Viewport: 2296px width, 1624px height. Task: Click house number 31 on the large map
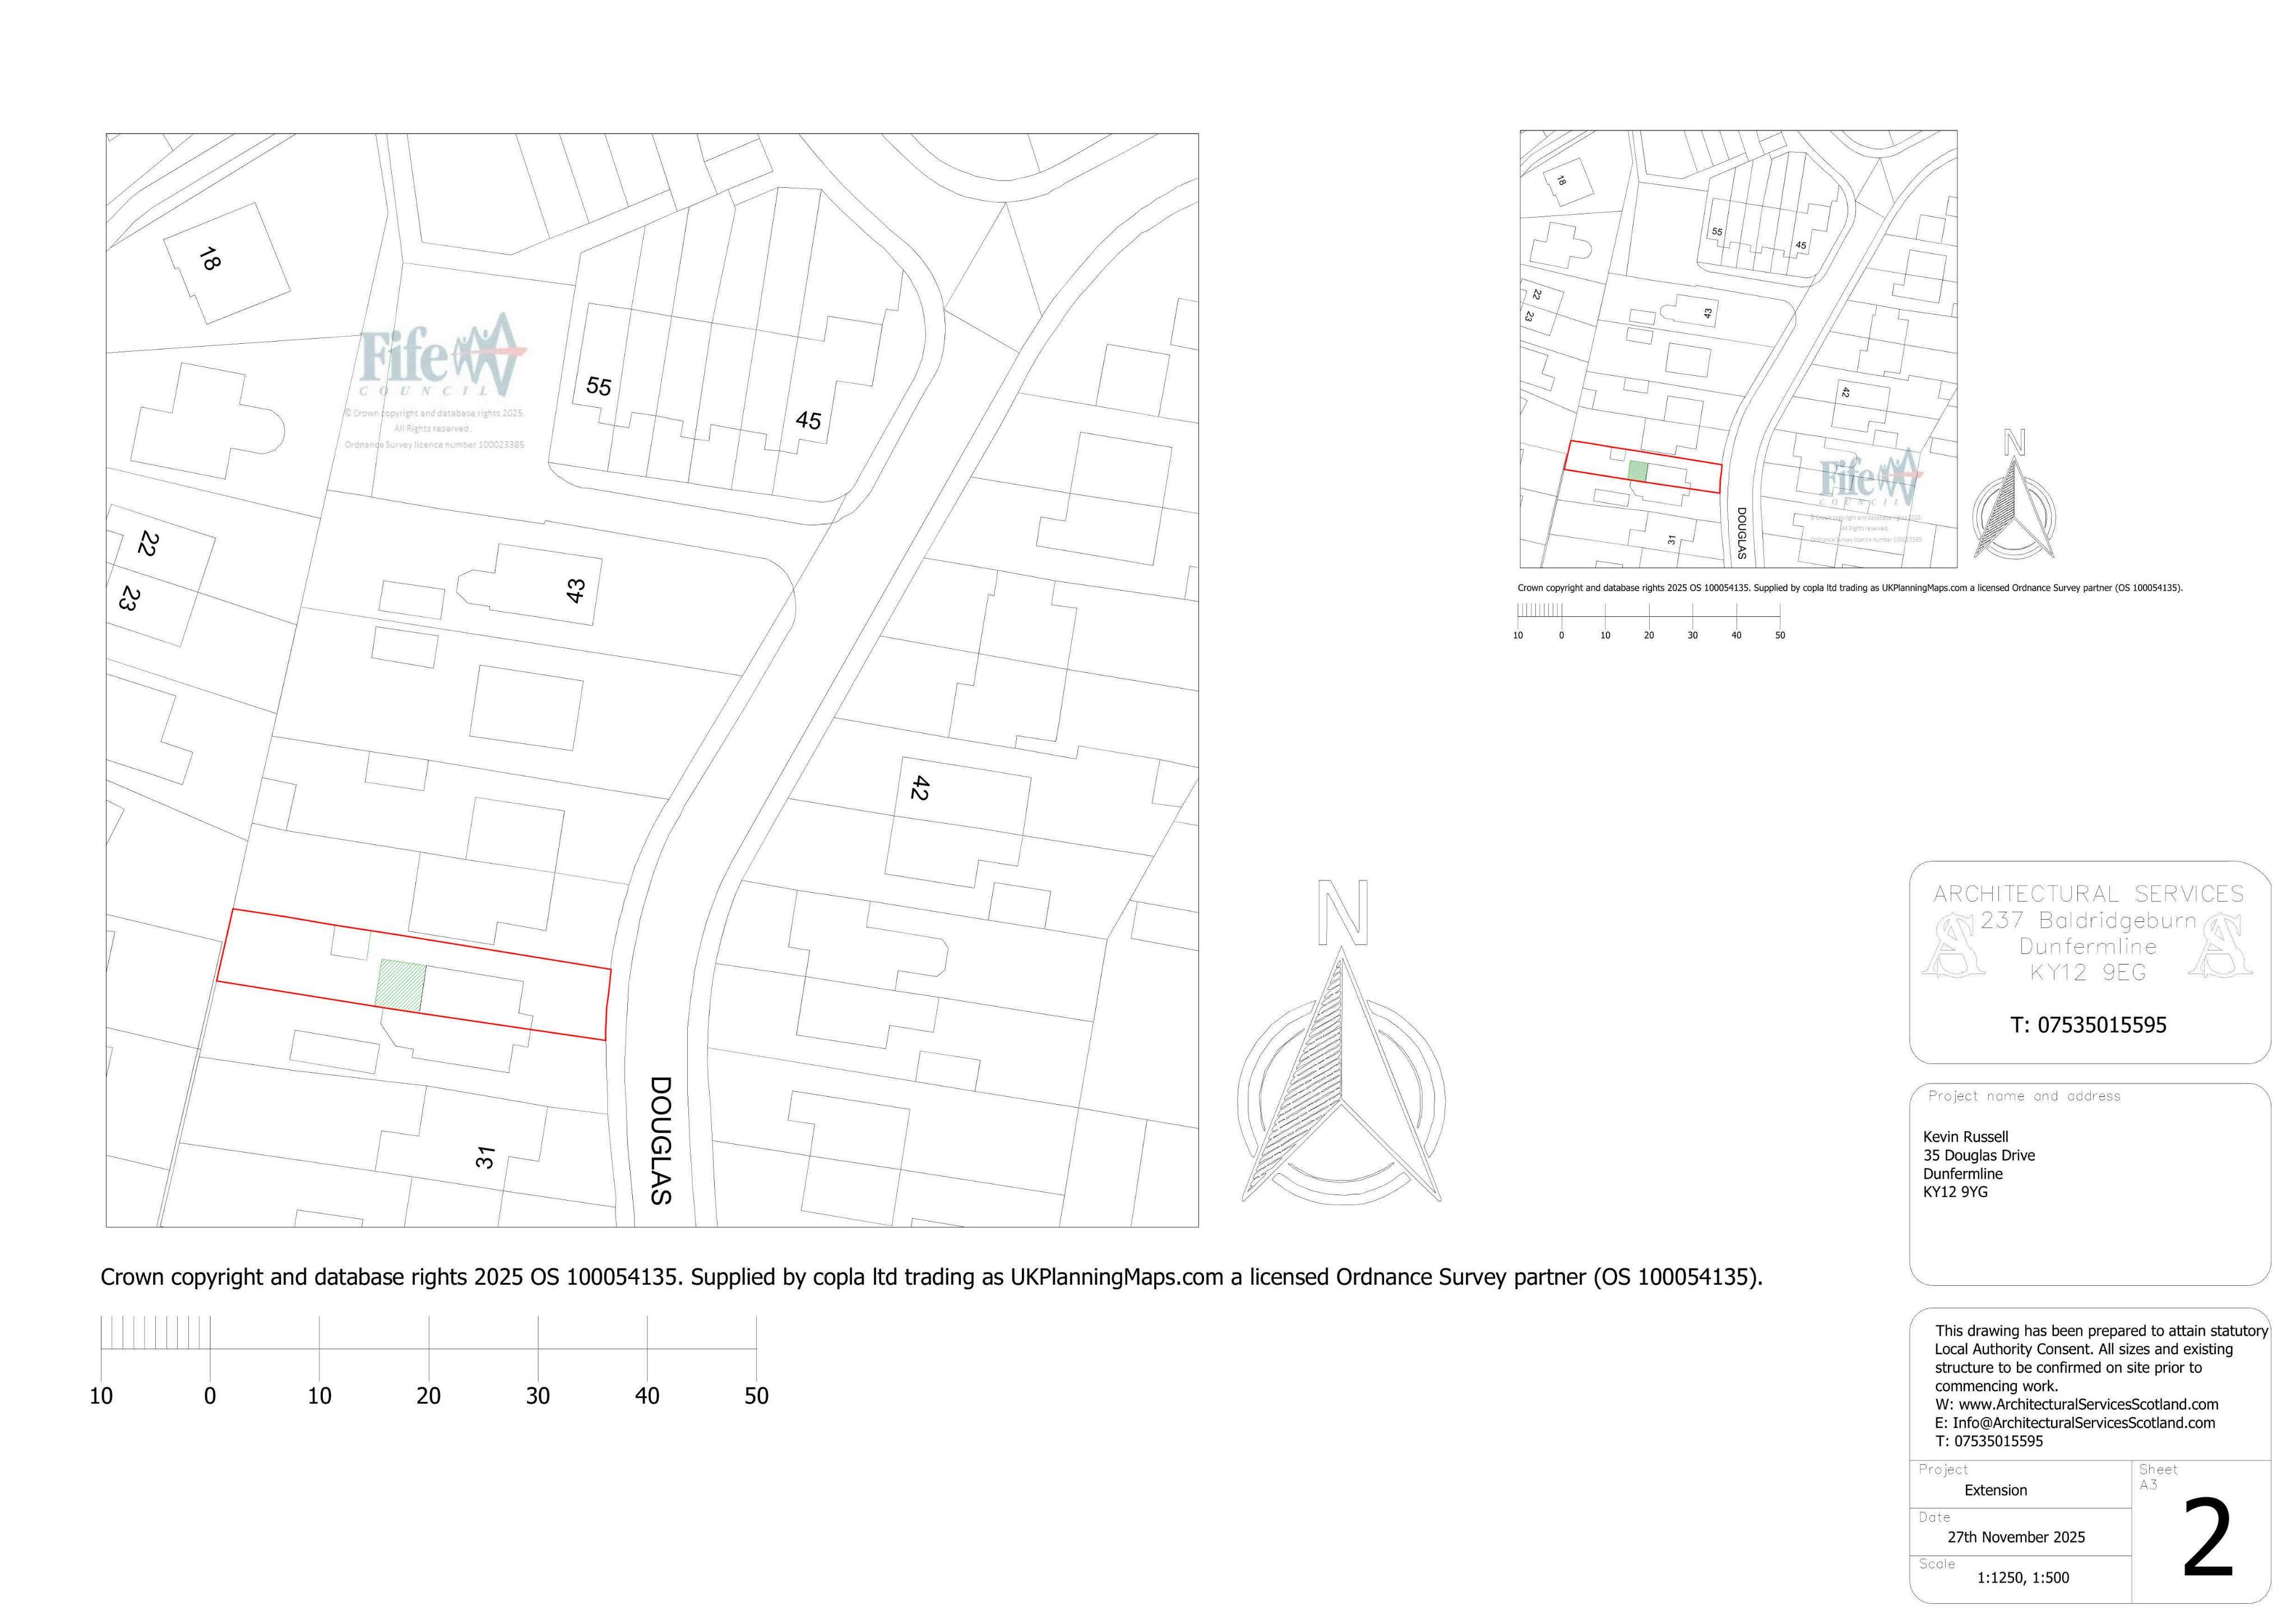(x=485, y=1157)
